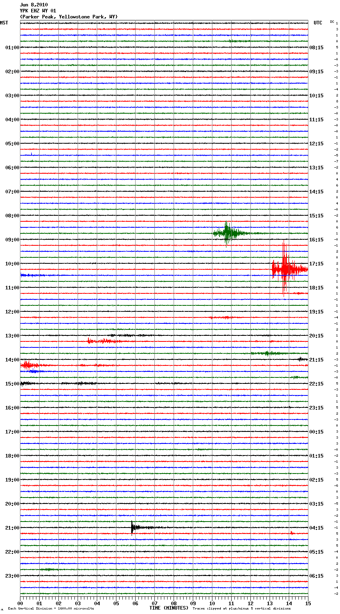Click the 14:15 UTC time label
The height and width of the screenshot is (614, 340).
[316, 192]
